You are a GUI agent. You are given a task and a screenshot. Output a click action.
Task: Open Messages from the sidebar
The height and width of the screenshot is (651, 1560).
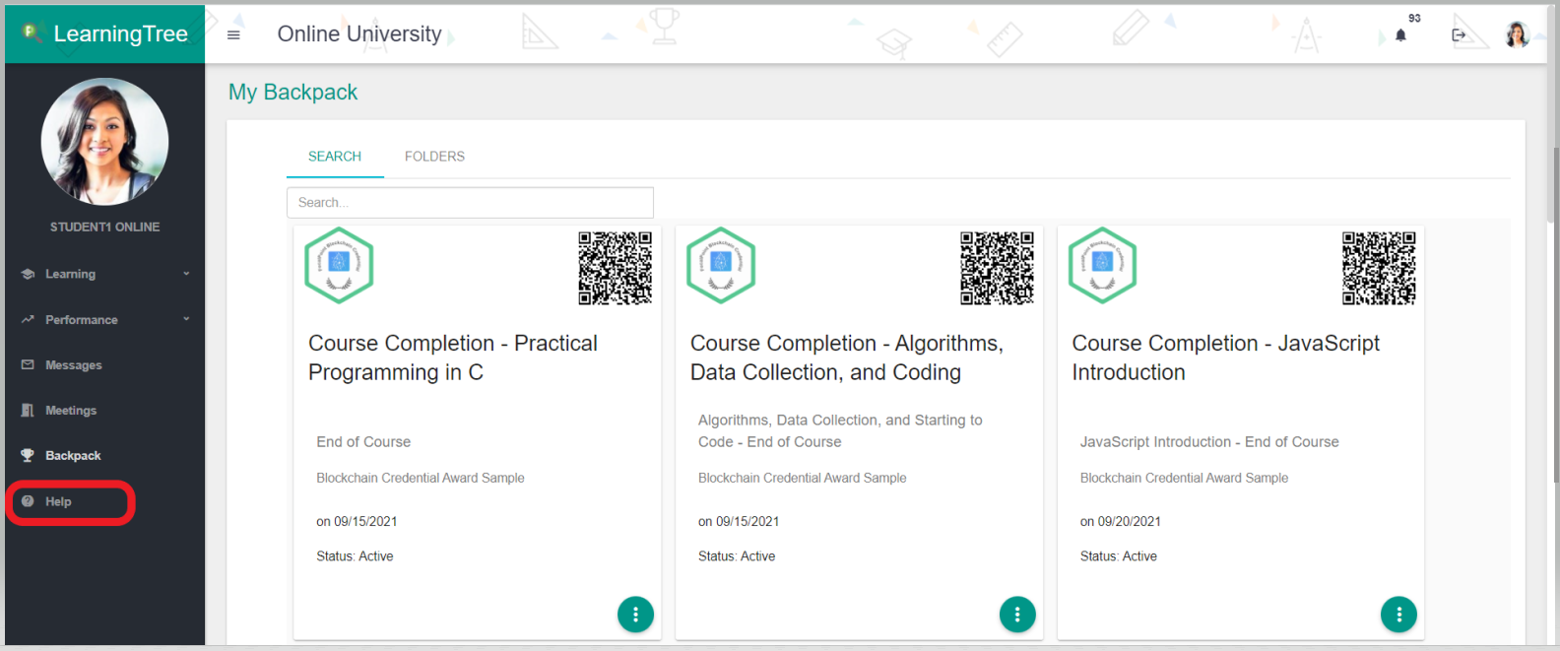(x=73, y=365)
